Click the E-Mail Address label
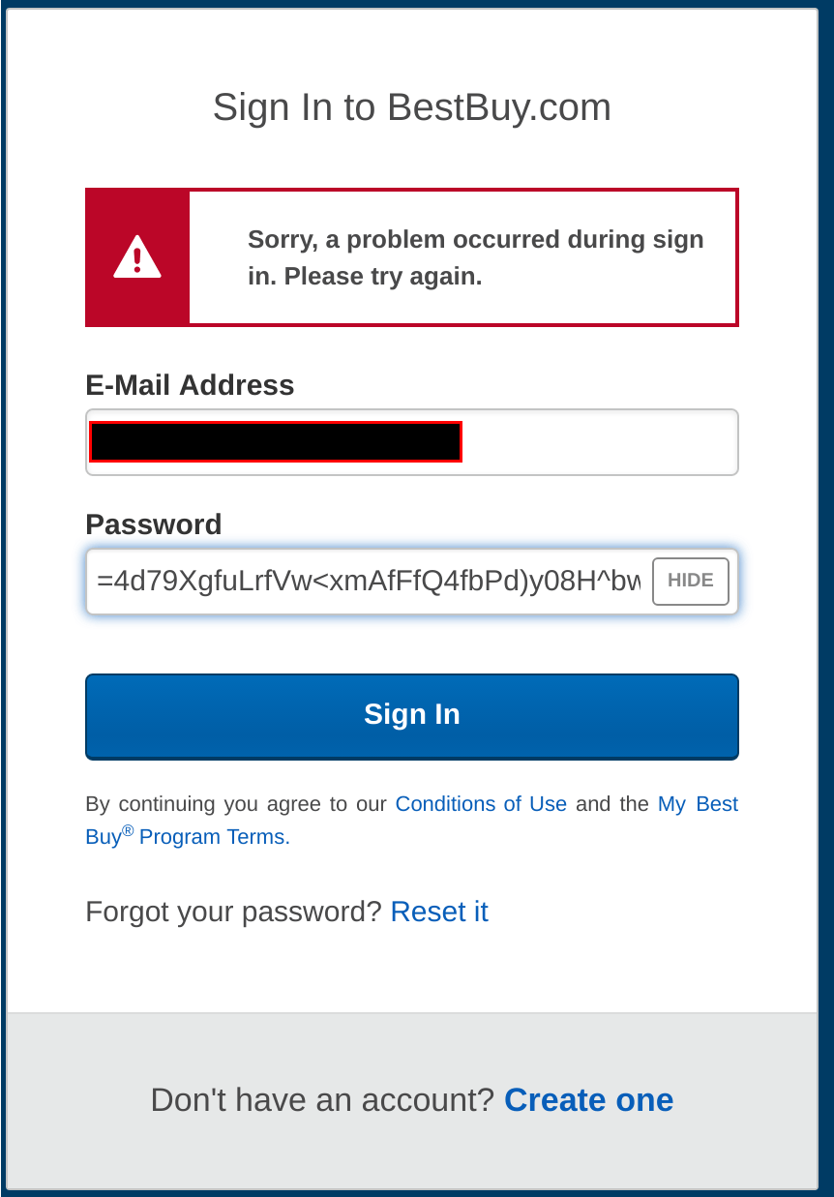This screenshot has width=834, height=1197. [x=190, y=385]
